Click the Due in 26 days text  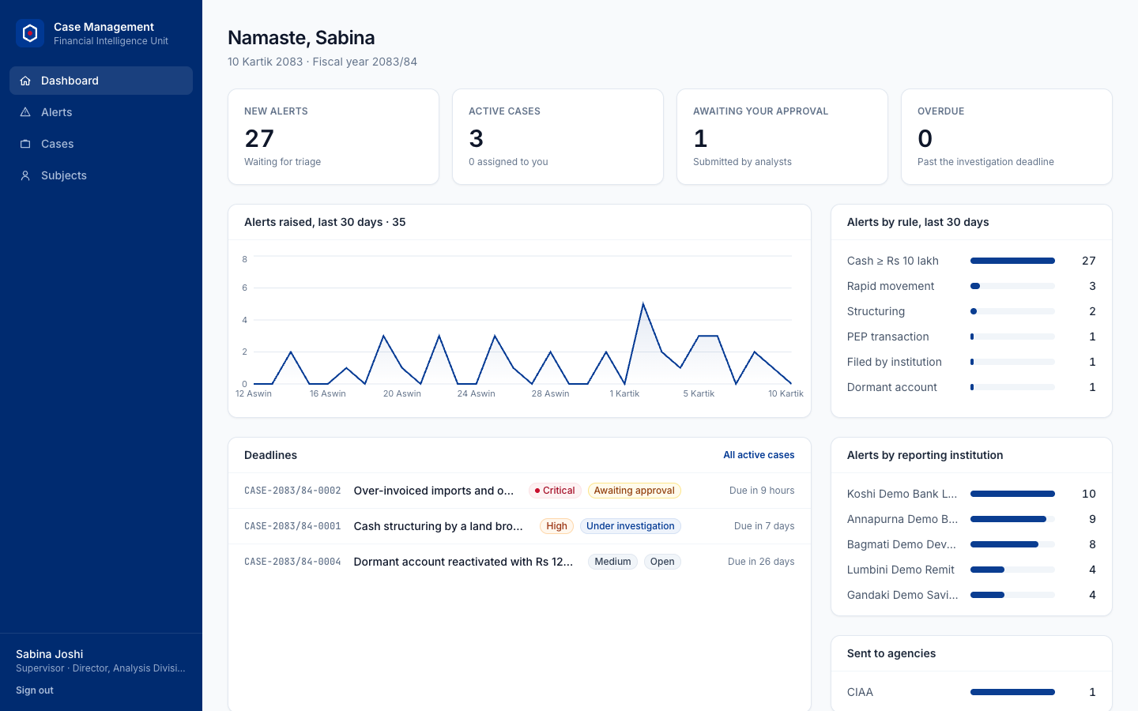tap(761, 562)
